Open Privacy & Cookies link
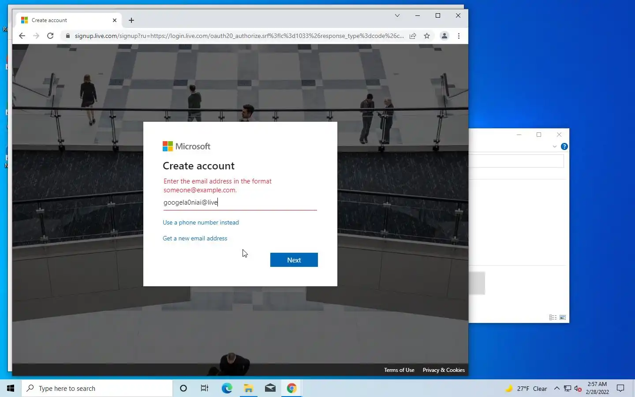This screenshot has height=397, width=635. click(x=444, y=370)
